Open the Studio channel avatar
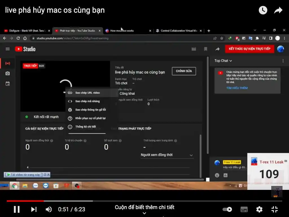Screen dimensions: 289x217 pos(281,49)
